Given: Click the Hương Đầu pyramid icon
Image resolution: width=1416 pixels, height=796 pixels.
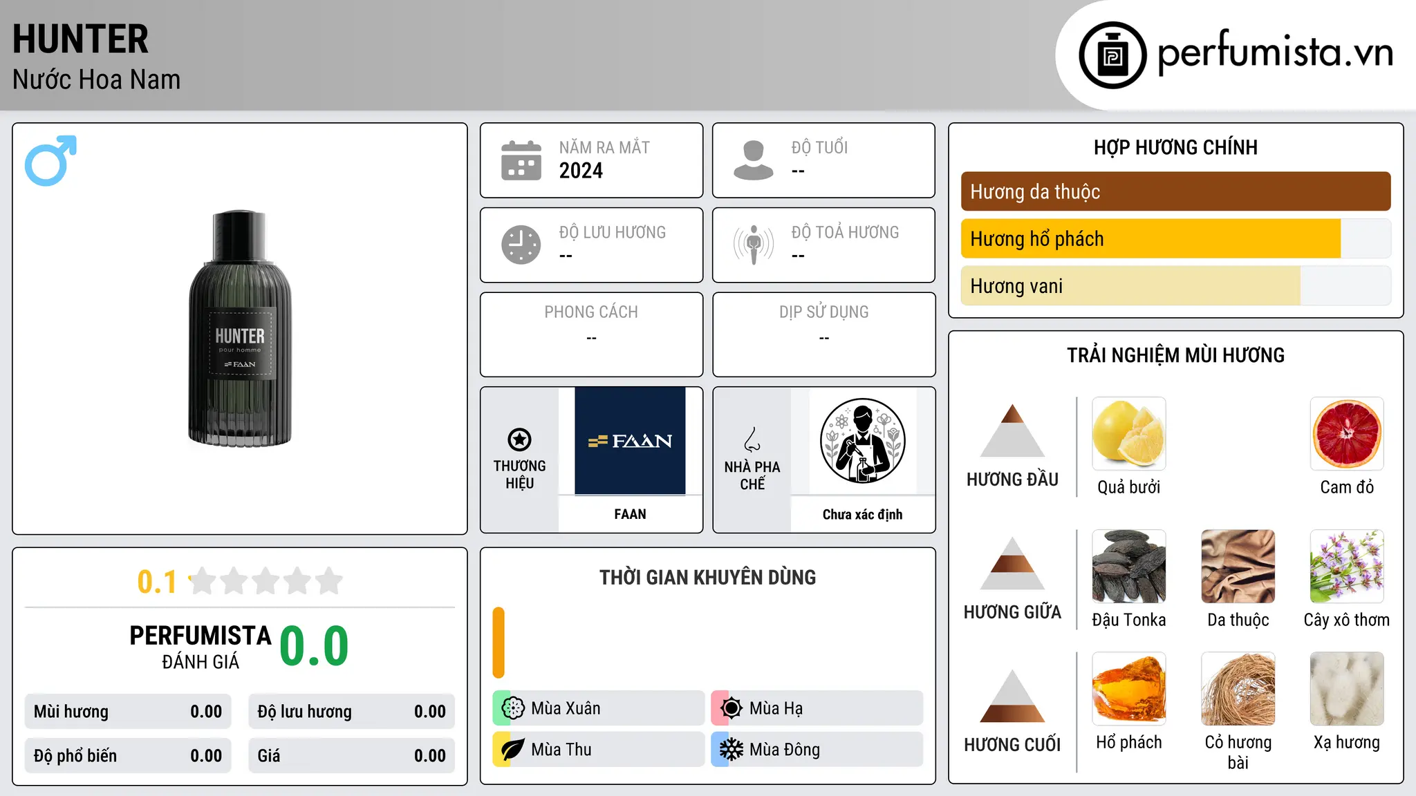Looking at the screenshot, I should pos(1012,430).
